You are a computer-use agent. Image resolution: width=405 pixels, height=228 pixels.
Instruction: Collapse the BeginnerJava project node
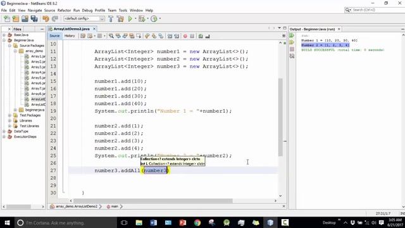tap(4, 41)
